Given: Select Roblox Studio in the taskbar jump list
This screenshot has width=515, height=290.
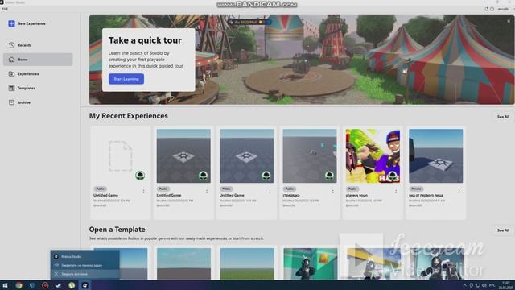Looking at the screenshot, I should (84, 256).
